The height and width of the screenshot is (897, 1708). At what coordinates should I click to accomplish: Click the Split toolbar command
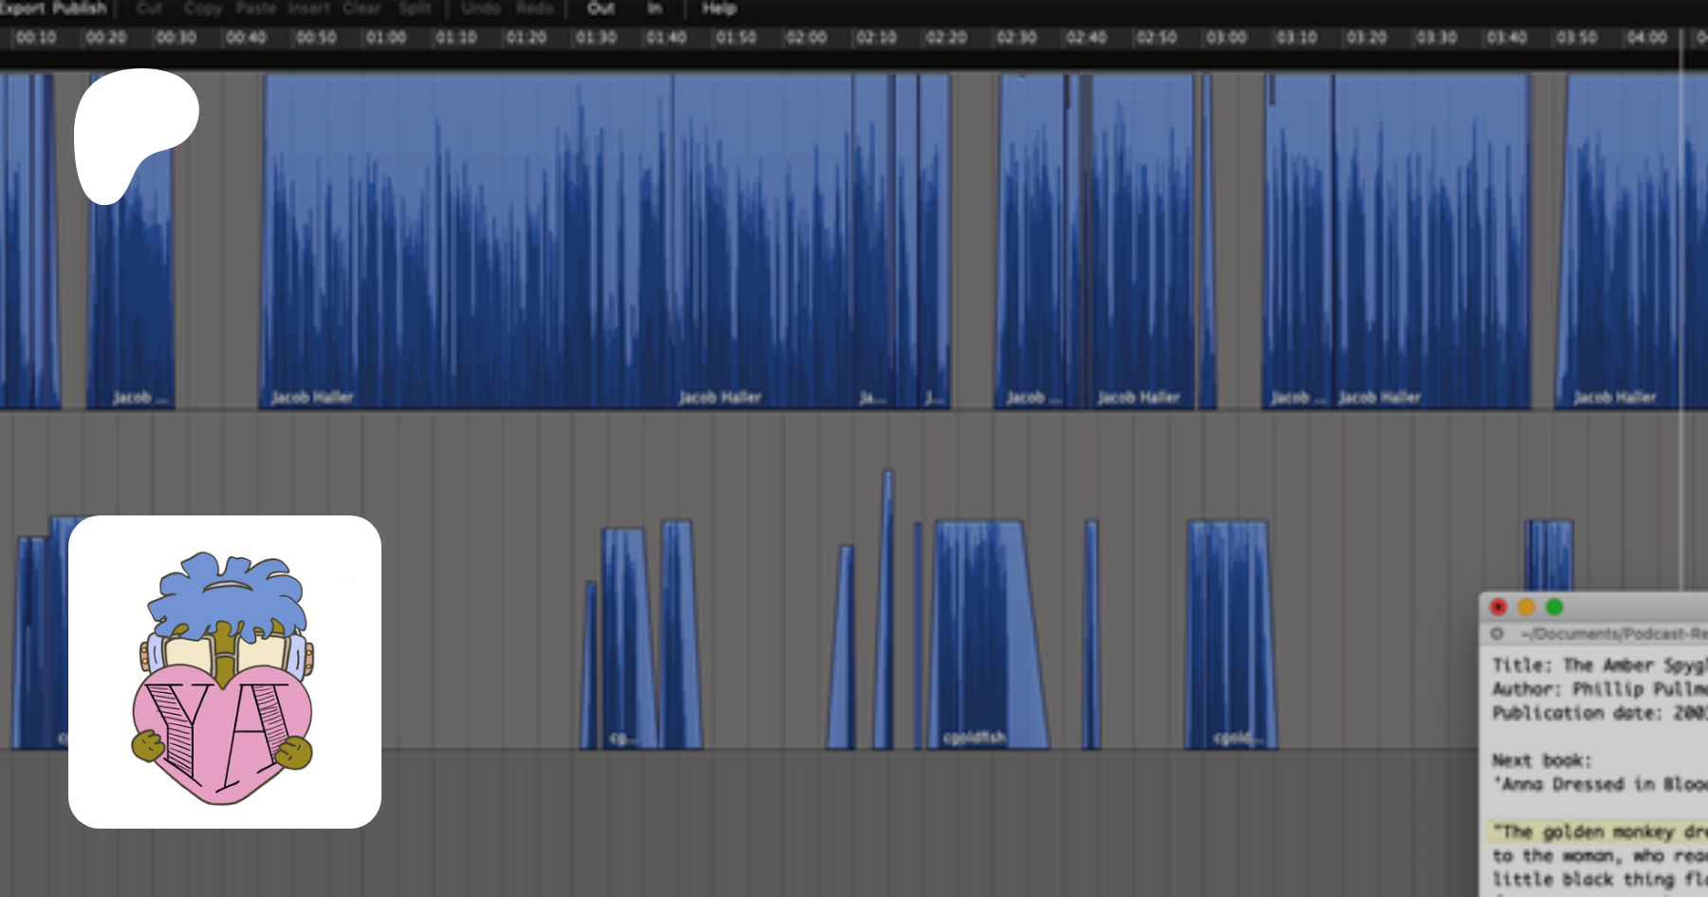click(x=415, y=9)
